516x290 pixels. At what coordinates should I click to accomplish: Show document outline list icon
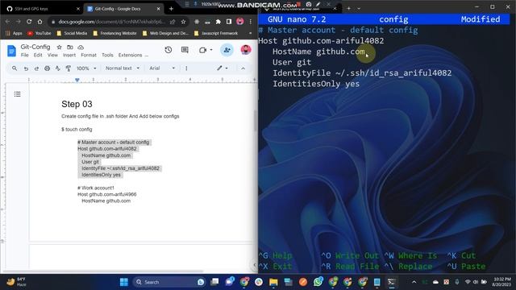pyautogui.click(x=18, y=94)
